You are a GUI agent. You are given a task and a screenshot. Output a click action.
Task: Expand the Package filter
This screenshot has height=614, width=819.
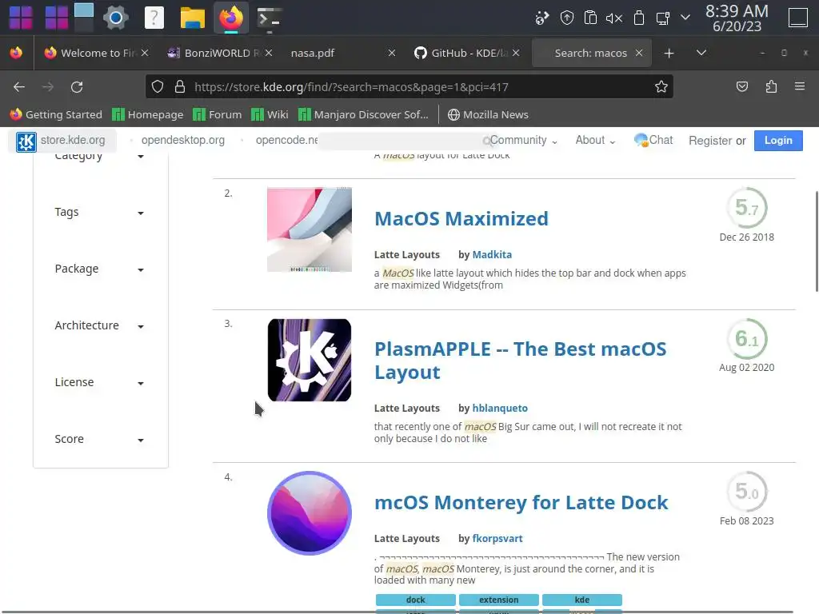coord(99,269)
